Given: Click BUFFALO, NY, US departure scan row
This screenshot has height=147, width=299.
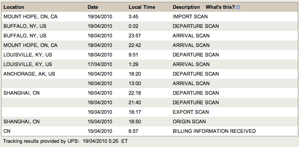Looking at the screenshot, I should pos(150,26).
